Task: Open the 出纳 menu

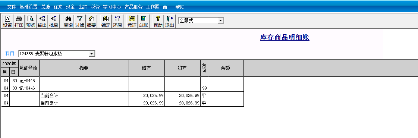Action: point(83,7)
